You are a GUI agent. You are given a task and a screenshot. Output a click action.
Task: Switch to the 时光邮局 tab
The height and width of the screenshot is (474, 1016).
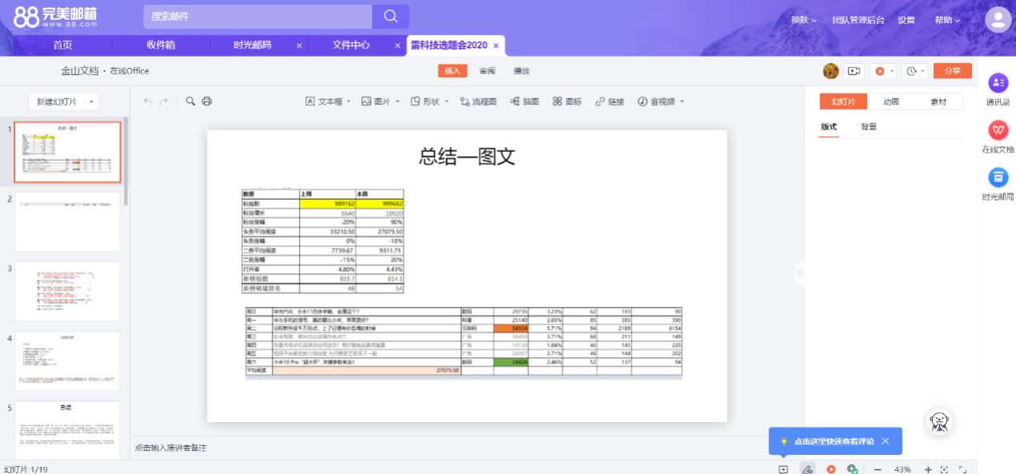point(252,45)
